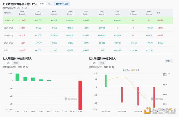Click the green 净流入 legend square
179x117 pixels.
124,70
